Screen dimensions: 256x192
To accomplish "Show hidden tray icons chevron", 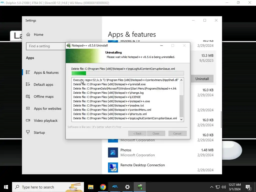I will (211, 187).
